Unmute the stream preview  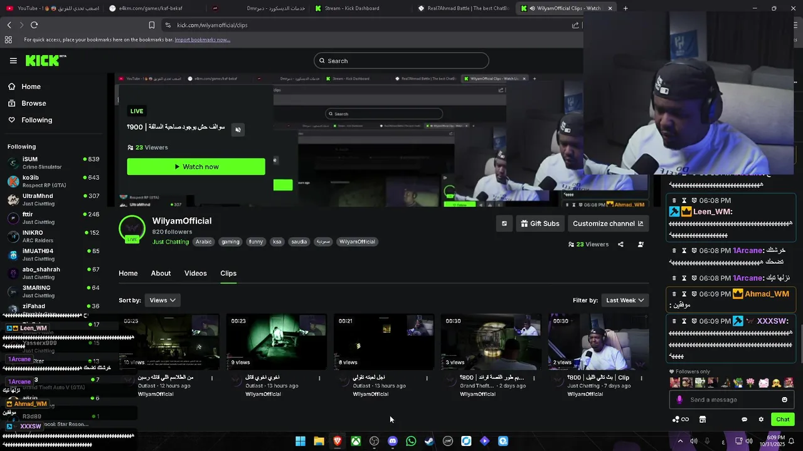point(238,130)
